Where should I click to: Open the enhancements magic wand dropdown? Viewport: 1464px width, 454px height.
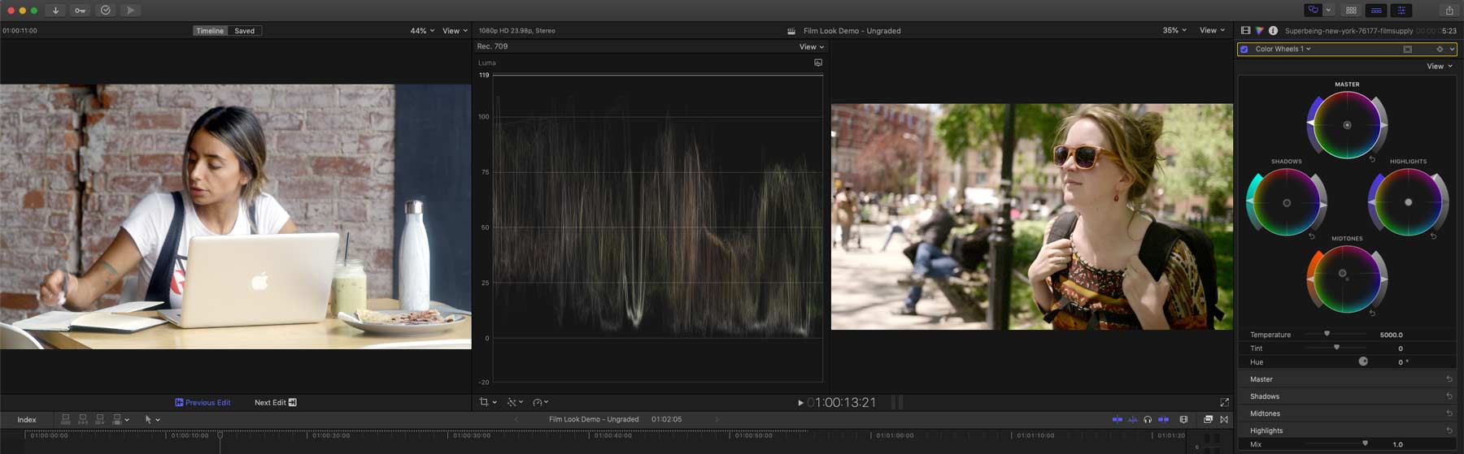516,402
